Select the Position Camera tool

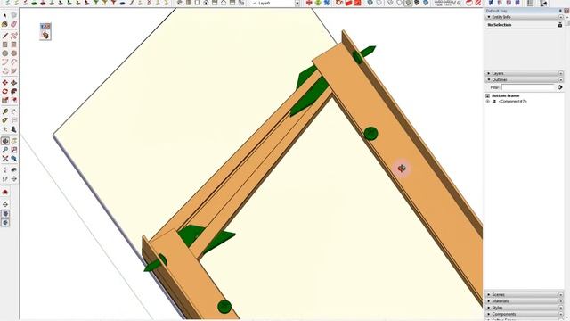tap(4, 170)
